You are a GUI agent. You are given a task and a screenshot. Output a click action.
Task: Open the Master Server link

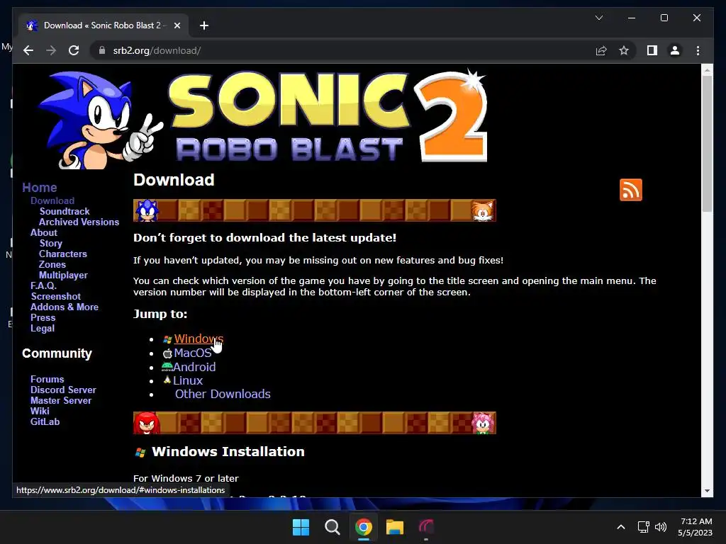click(61, 401)
